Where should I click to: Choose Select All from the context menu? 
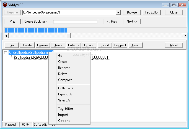[x=74, y=100]
